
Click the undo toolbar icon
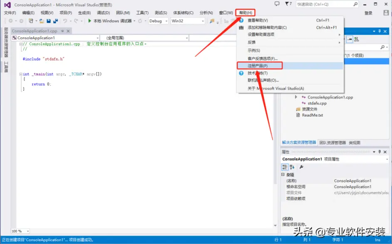65,21
